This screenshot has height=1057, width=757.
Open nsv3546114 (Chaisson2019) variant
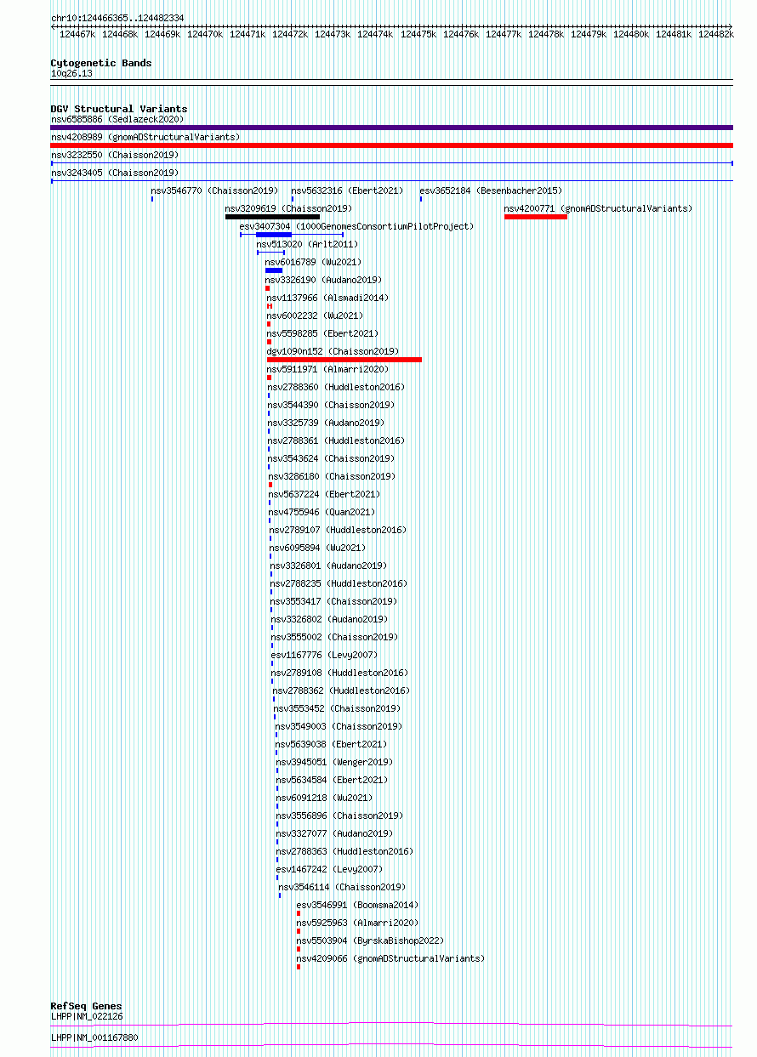[x=342, y=888]
